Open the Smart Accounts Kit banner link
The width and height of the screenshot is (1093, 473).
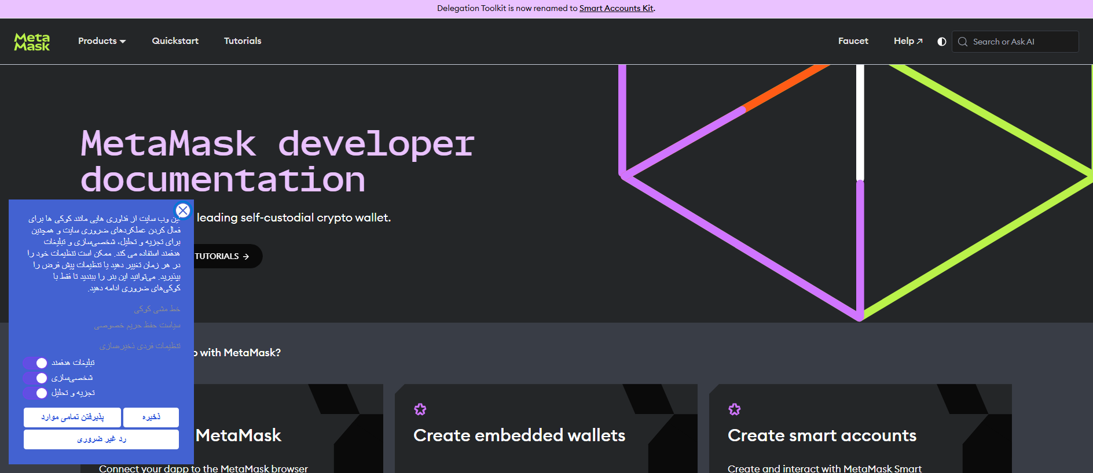(x=617, y=8)
